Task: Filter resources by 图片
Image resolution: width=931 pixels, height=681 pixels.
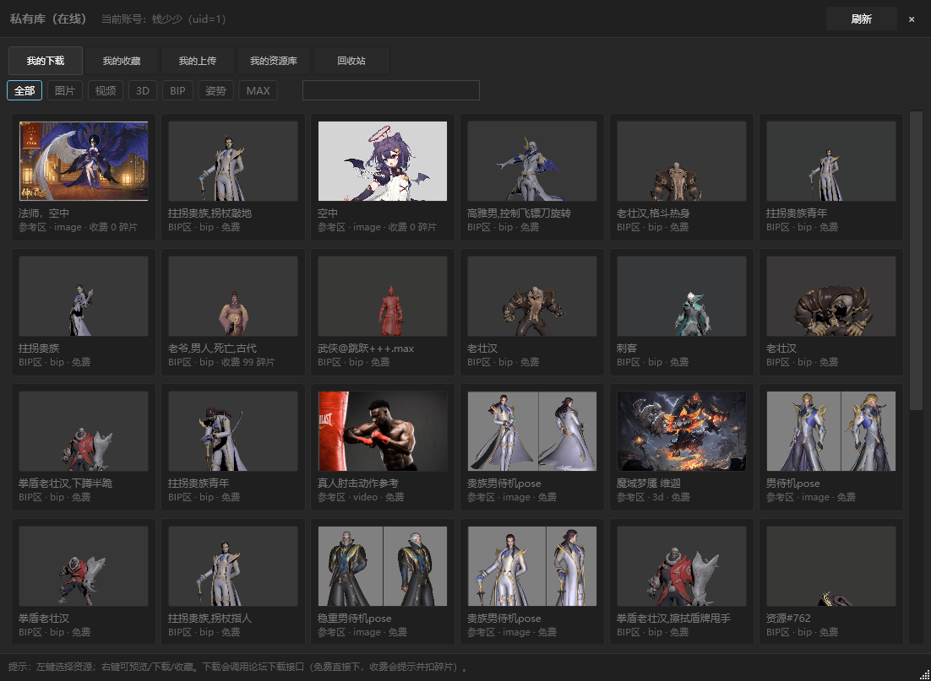Action: coord(65,91)
